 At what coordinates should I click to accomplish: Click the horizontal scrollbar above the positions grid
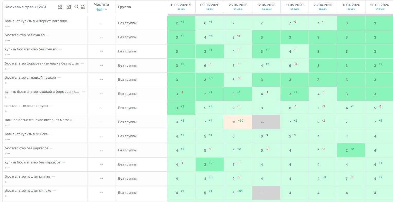(x=280, y=15)
